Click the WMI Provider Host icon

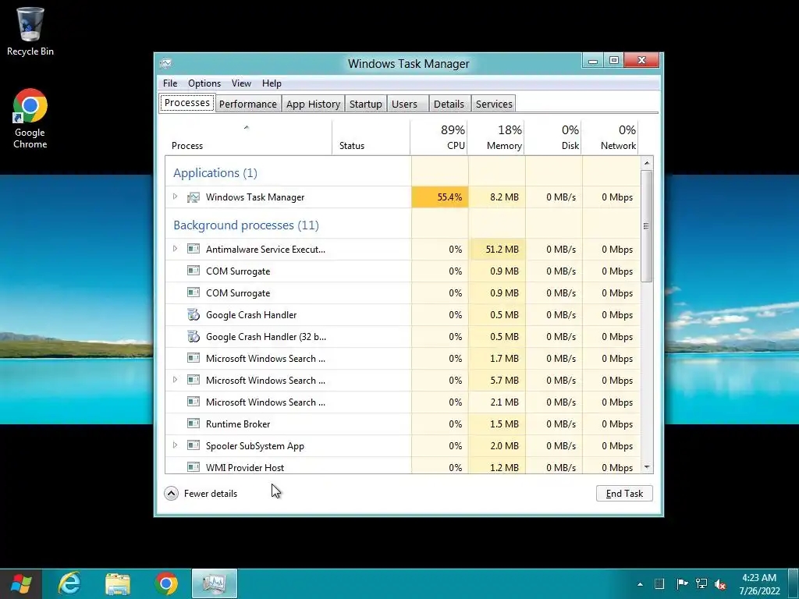click(x=194, y=467)
